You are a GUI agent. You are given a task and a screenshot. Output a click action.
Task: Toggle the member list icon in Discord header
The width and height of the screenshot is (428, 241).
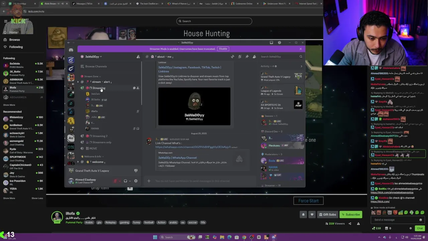point(254,57)
